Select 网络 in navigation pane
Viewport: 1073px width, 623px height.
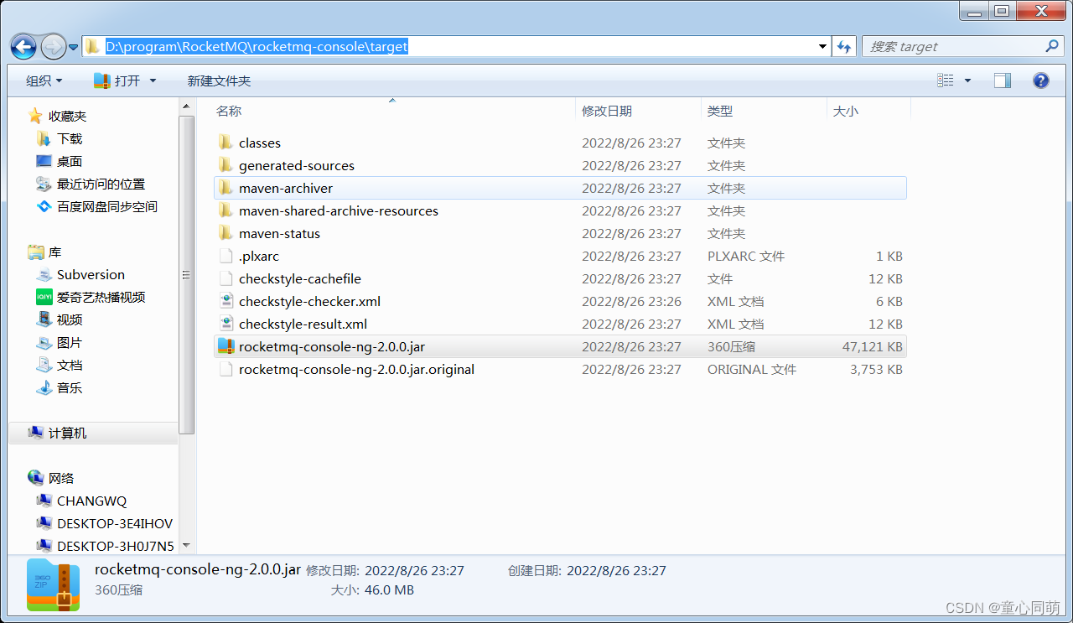(x=61, y=478)
